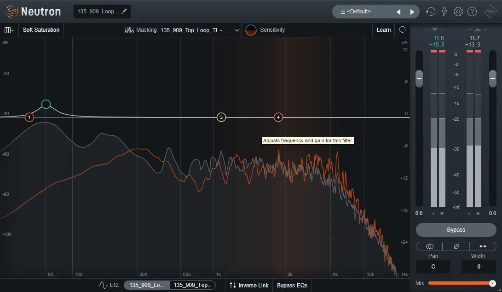Expand the EQ view layout options menu
This screenshot has width=502, height=292.
tap(9, 30)
